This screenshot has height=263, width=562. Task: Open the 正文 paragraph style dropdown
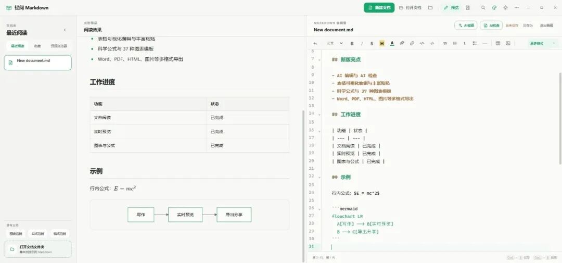click(x=335, y=43)
